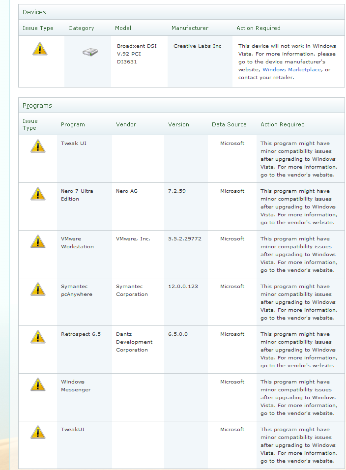Select Retrospect 6.5 program name
The width and height of the screenshot is (346, 470).
pos(81,334)
